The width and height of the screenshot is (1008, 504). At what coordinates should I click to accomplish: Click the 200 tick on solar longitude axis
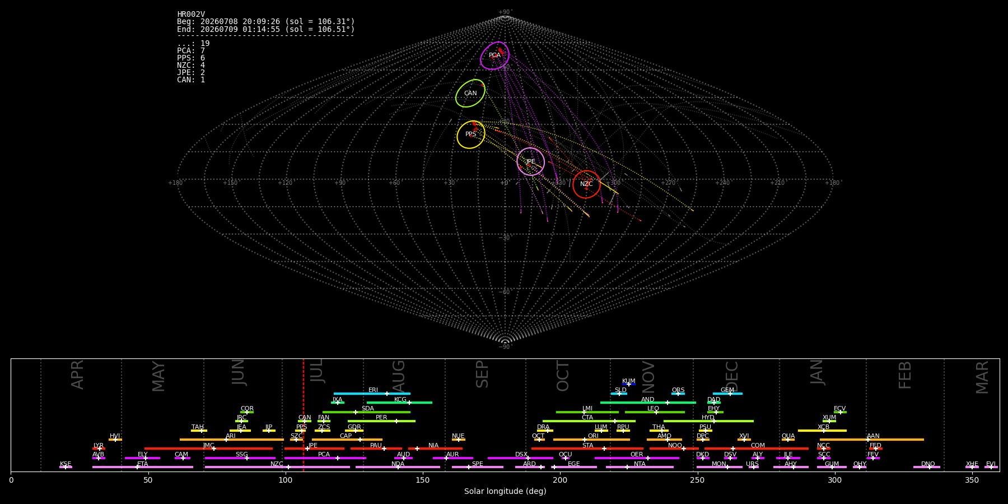click(x=560, y=480)
